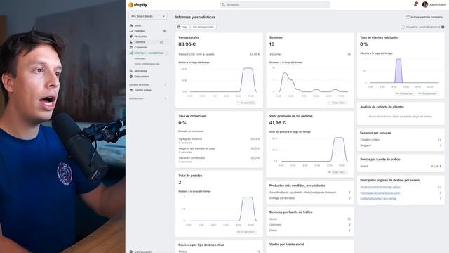Go to Productos in sidebar
The height and width of the screenshot is (253, 449).
click(141, 37)
